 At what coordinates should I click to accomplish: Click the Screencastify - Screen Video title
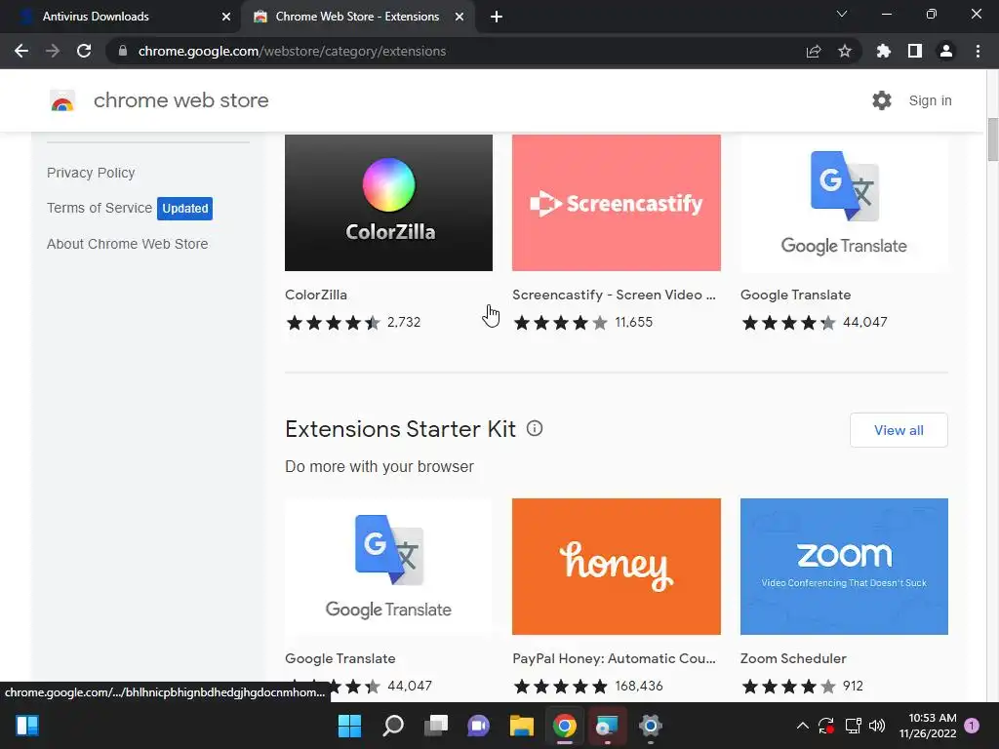[615, 295]
